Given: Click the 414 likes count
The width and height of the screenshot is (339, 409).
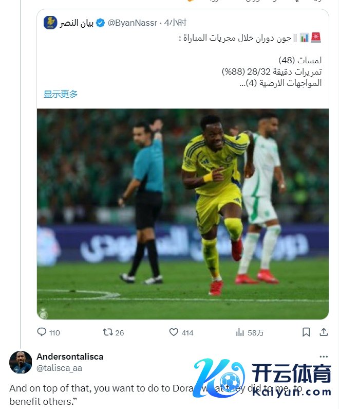Looking at the screenshot, I should [x=187, y=333].
